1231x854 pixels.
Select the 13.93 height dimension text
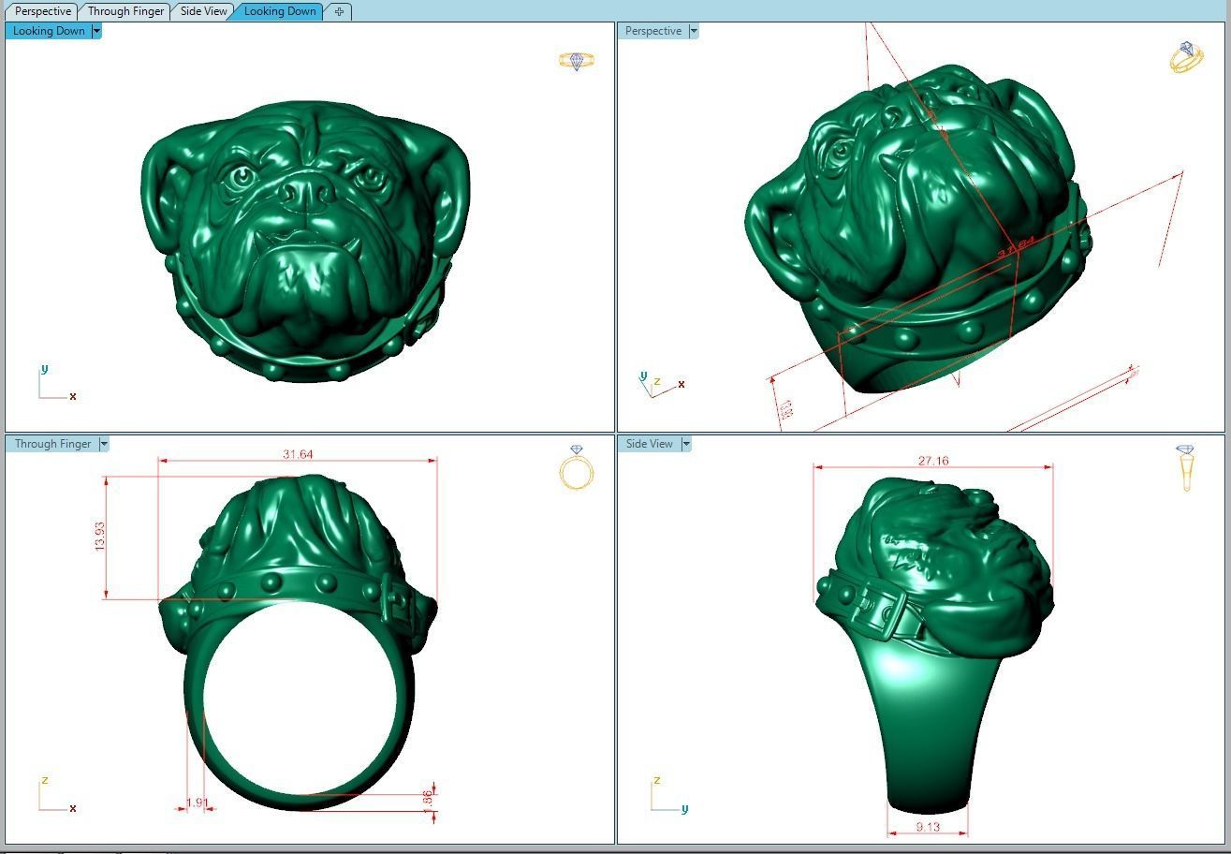point(99,536)
